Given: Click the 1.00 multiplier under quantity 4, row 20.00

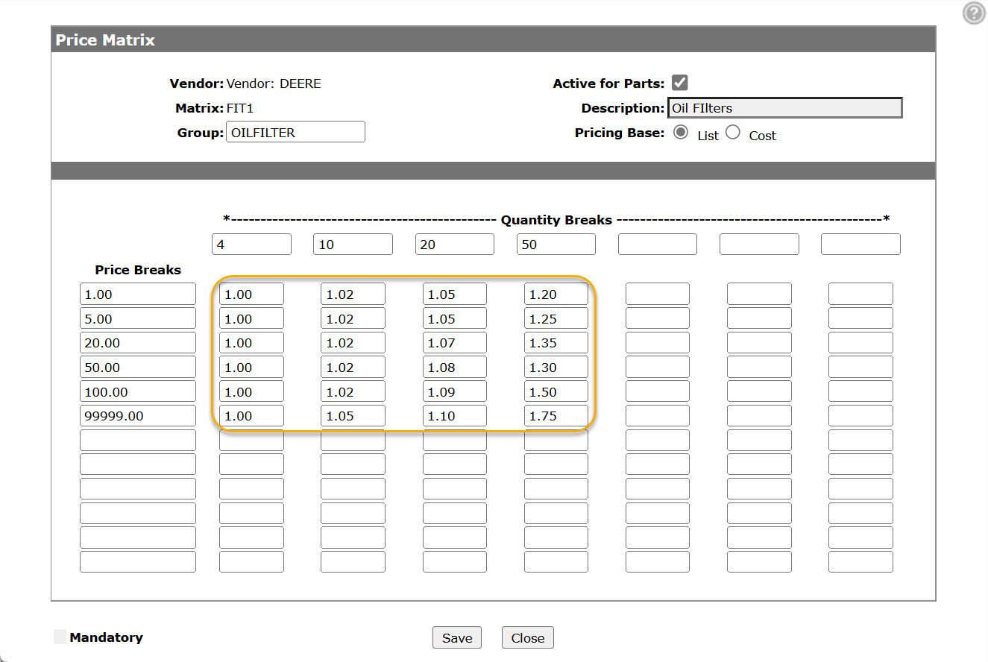Looking at the screenshot, I should click(252, 343).
